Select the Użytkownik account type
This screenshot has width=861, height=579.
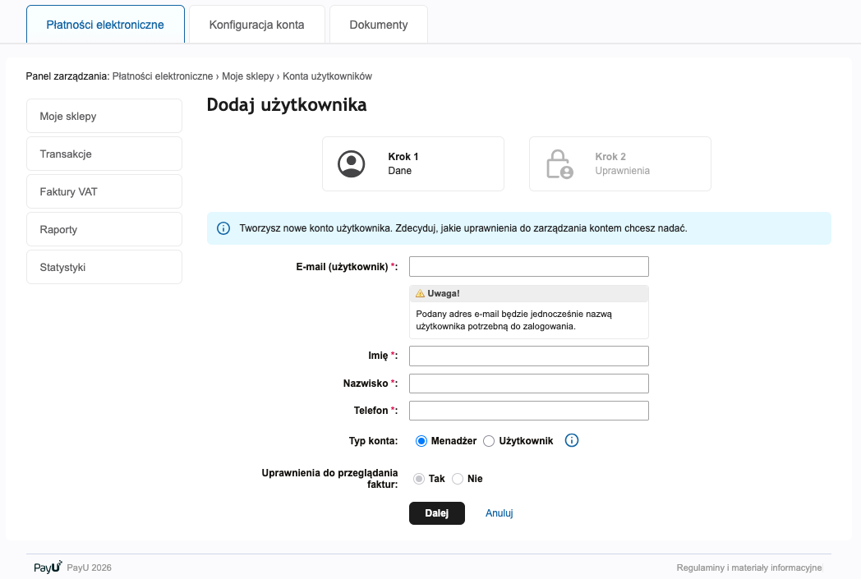(x=489, y=440)
